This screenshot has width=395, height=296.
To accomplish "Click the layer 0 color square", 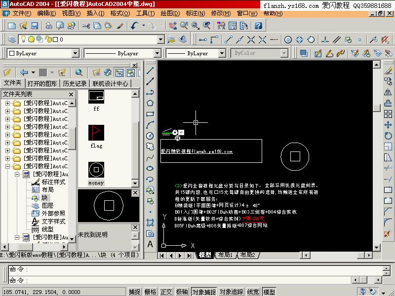I will tap(55, 39).
